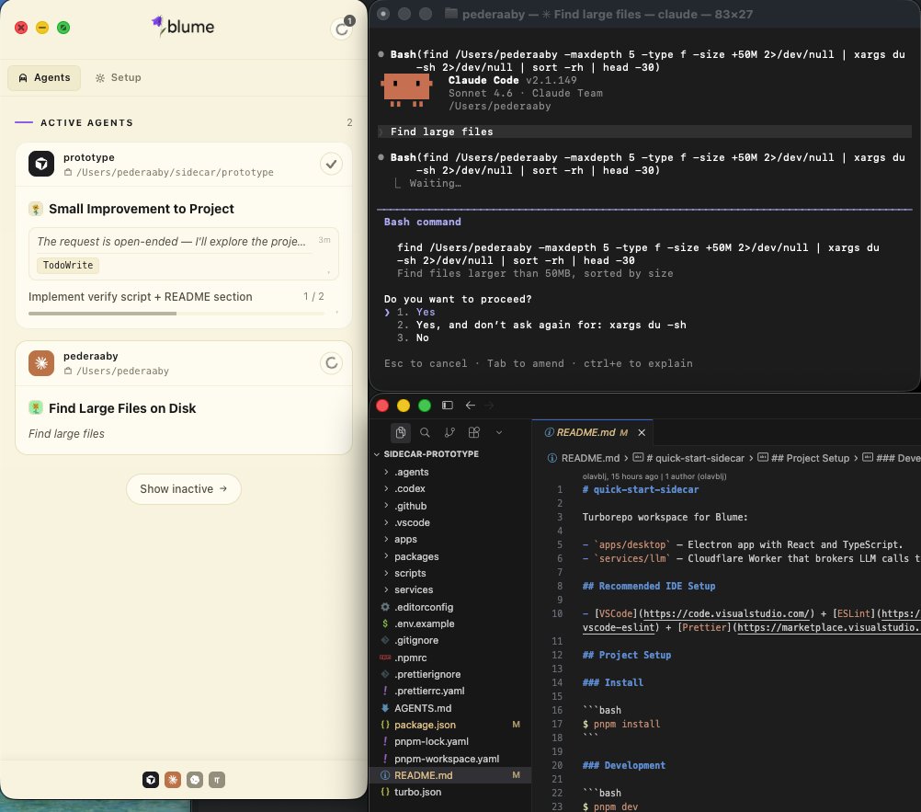Open the .gitignore file
This screenshot has width=921, height=812.
click(x=415, y=640)
